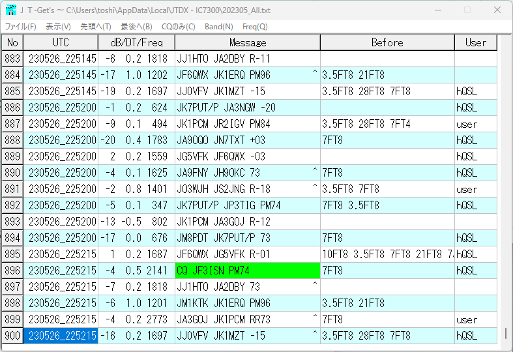
Task: Select row header number 885
Action: click(12, 91)
